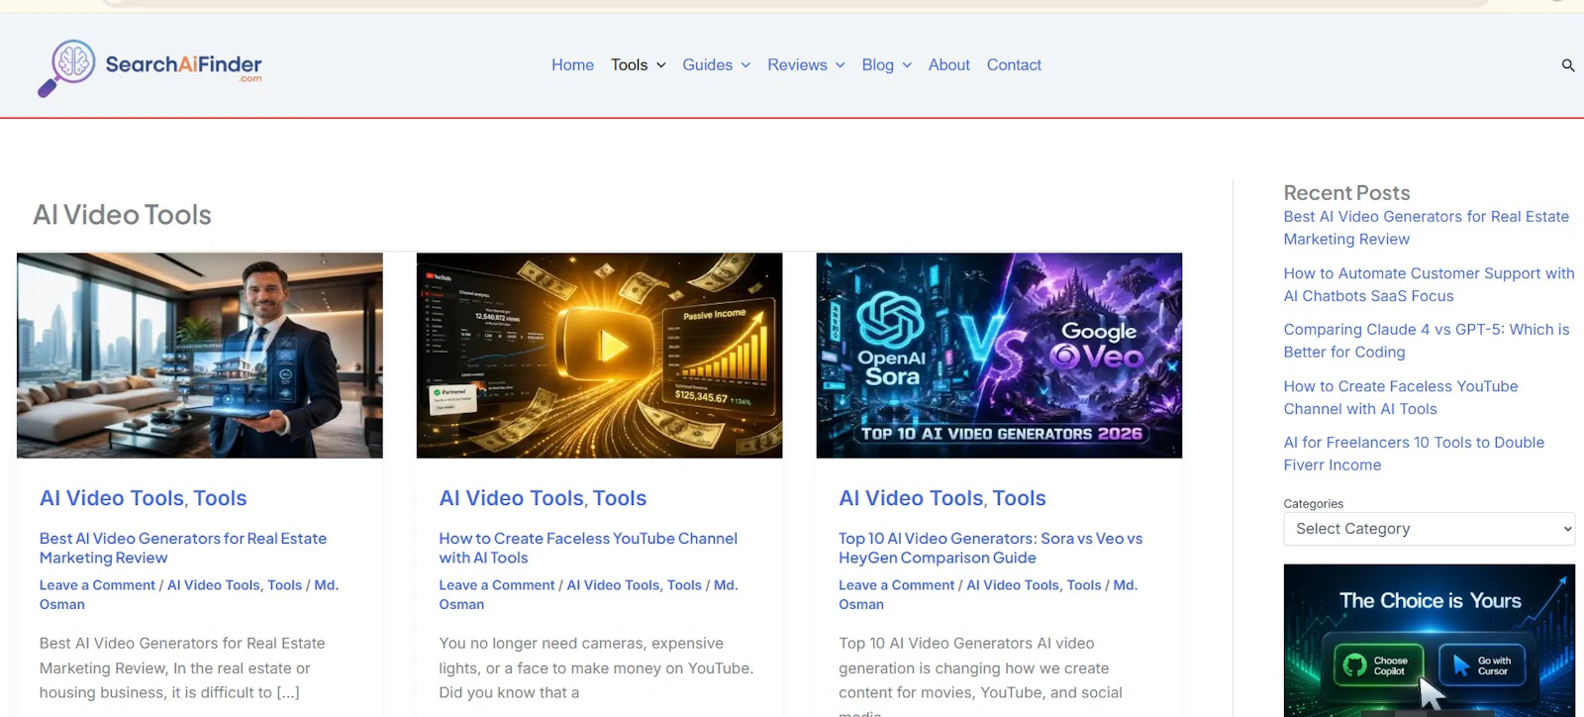Open the Blog nav item

coord(878,65)
